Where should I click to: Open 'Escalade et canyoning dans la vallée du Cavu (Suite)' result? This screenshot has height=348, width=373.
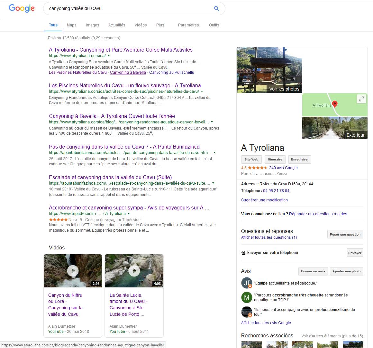click(x=110, y=177)
